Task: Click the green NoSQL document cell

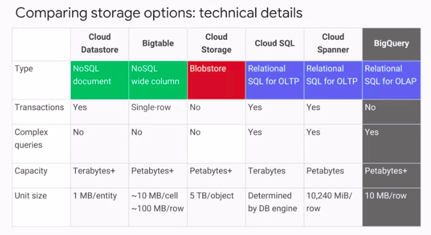Action: pos(100,80)
